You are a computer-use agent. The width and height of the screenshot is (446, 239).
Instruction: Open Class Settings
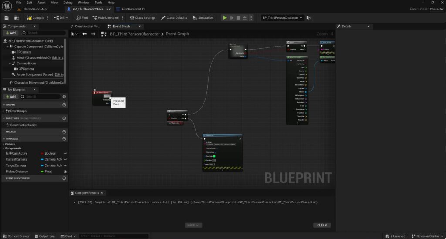142,18
